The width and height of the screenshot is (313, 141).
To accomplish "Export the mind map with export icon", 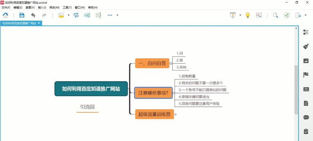I will 298,15.
